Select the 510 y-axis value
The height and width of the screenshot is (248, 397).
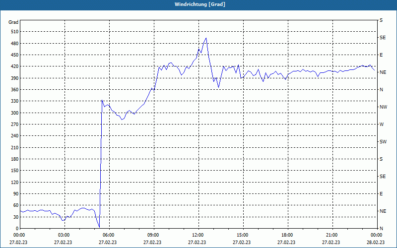[x=15, y=32]
